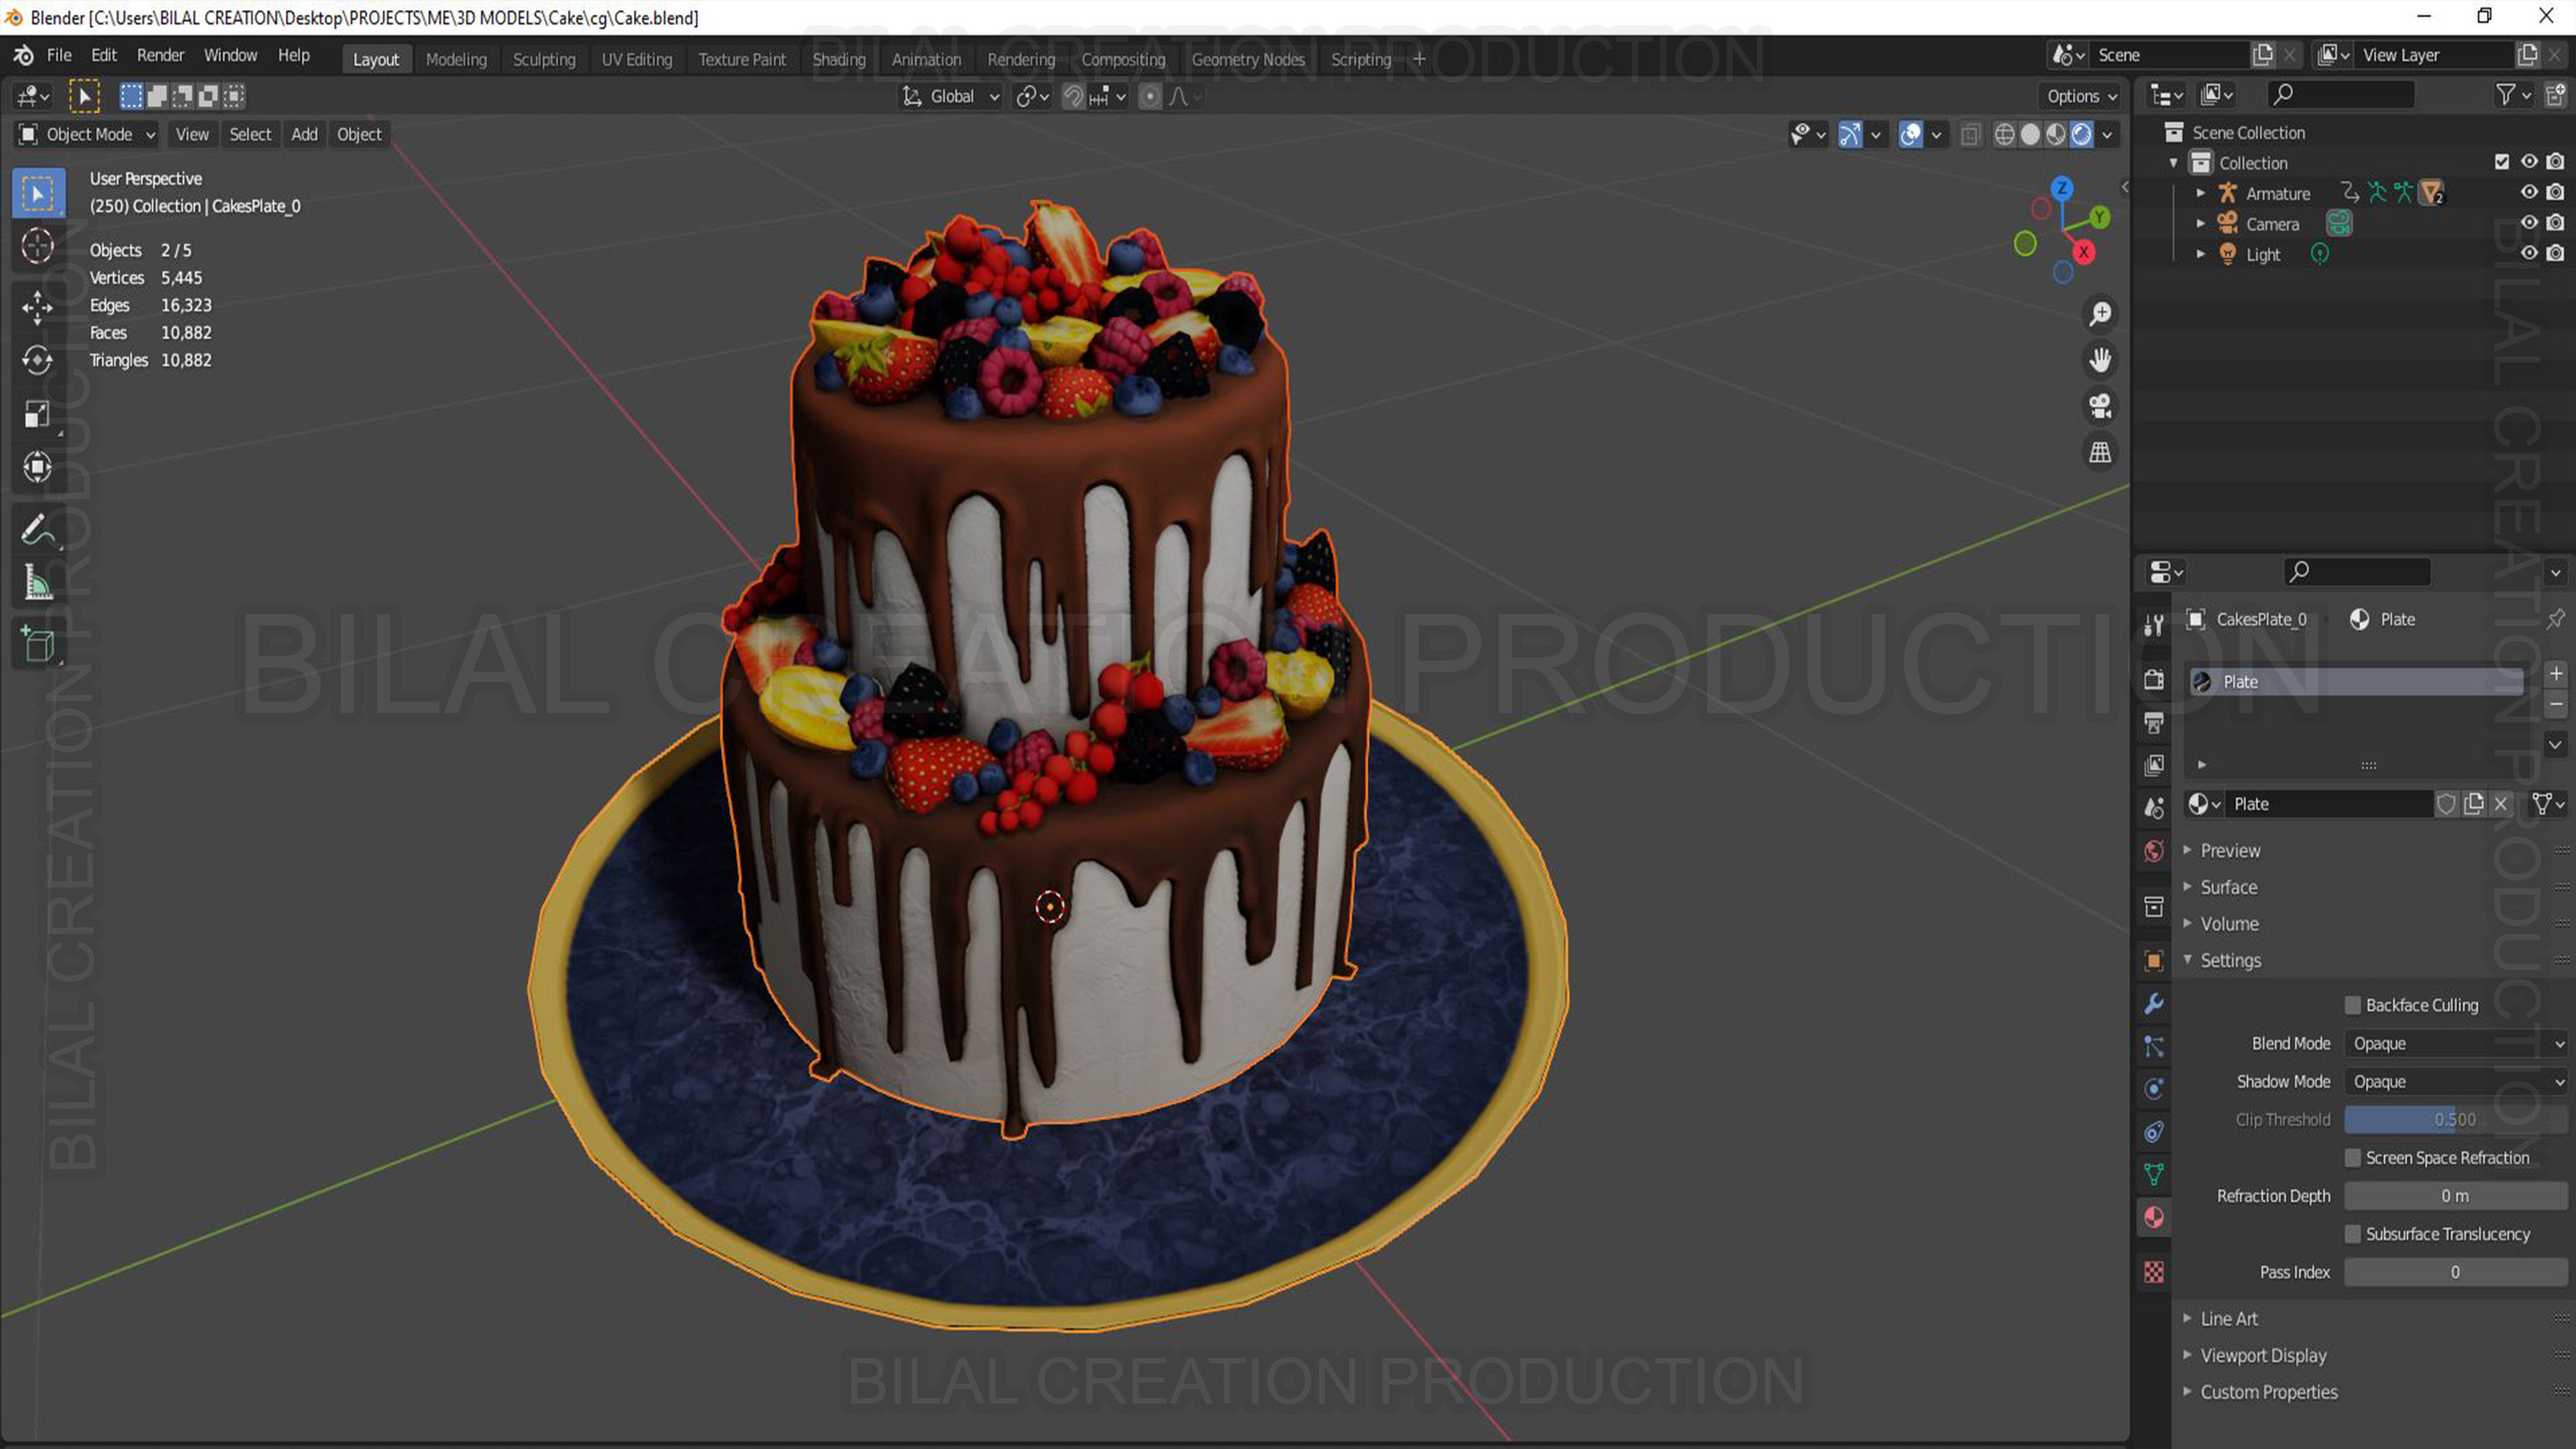Viewport: 2576px width, 1449px height.
Task: Open the Object properties tab
Action: [x=2154, y=961]
